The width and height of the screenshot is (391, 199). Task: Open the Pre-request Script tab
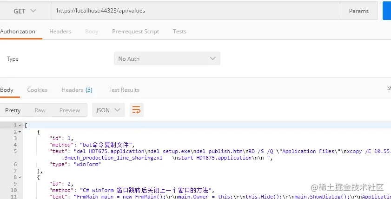tap(135, 32)
